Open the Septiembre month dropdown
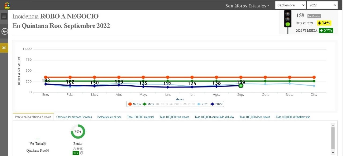The image size is (343, 156). click(x=290, y=5)
